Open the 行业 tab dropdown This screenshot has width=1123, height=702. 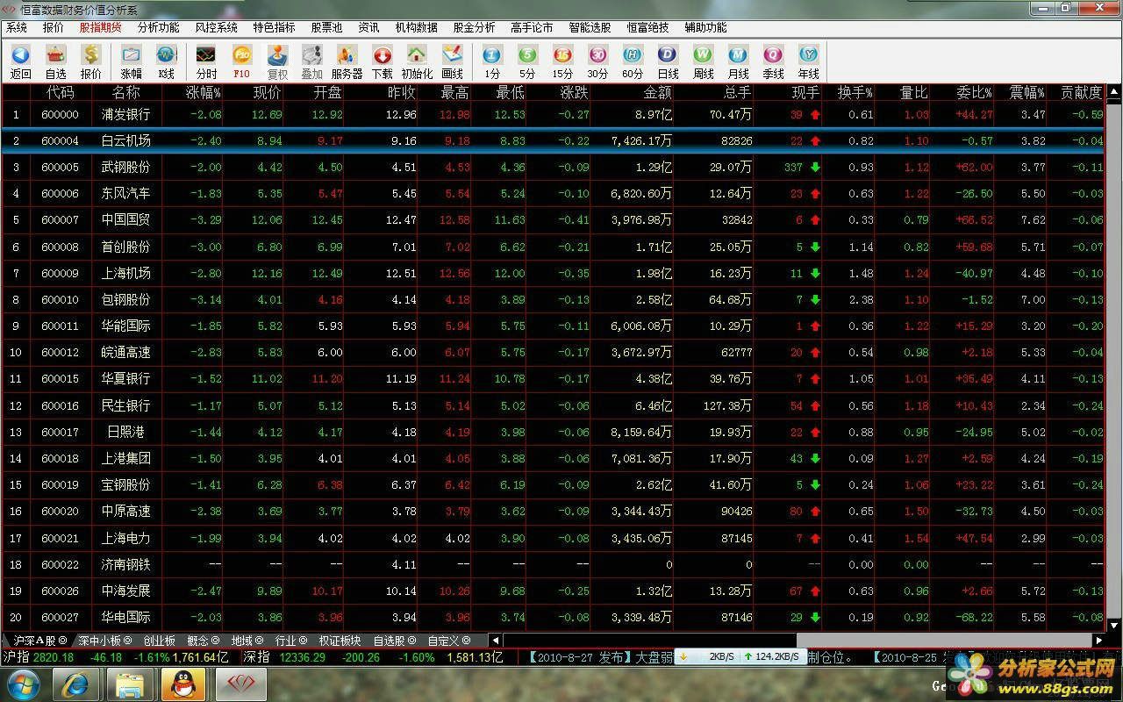click(291, 641)
